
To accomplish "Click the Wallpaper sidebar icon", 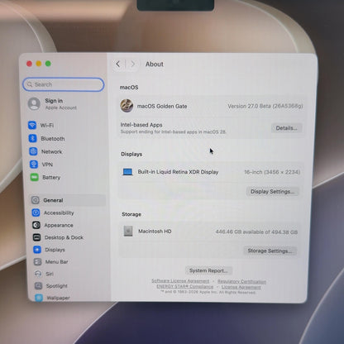I will (x=39, y=298).
